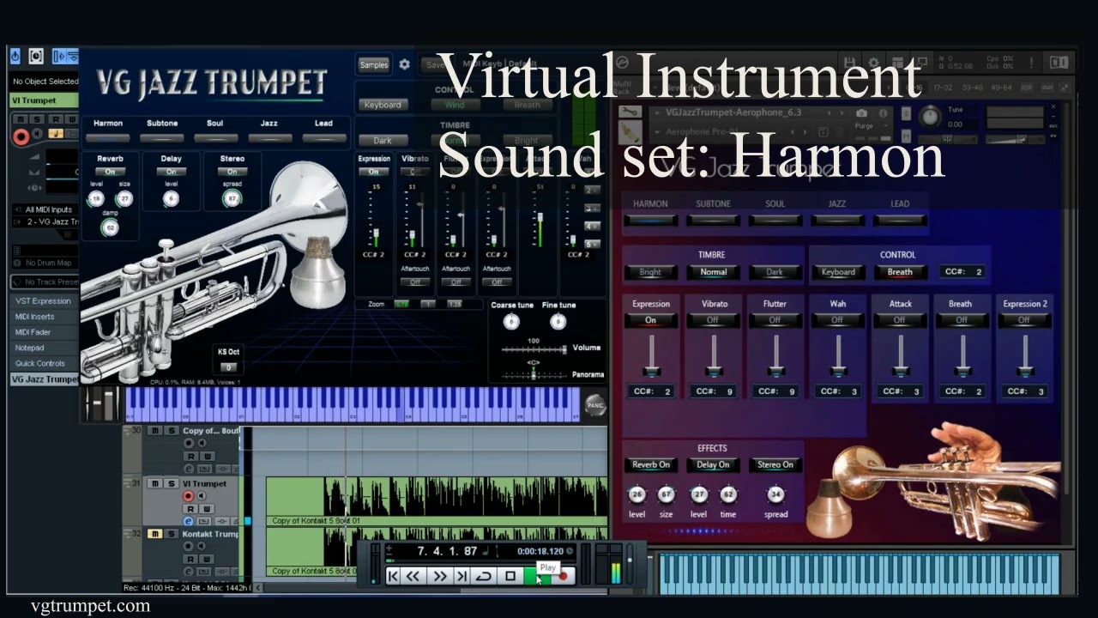Click the red Record button in transport

pos(564,577)
